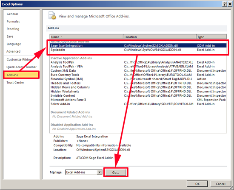234x190 pixels.
Task: Click the Action type cell
Action: point(202,79)
